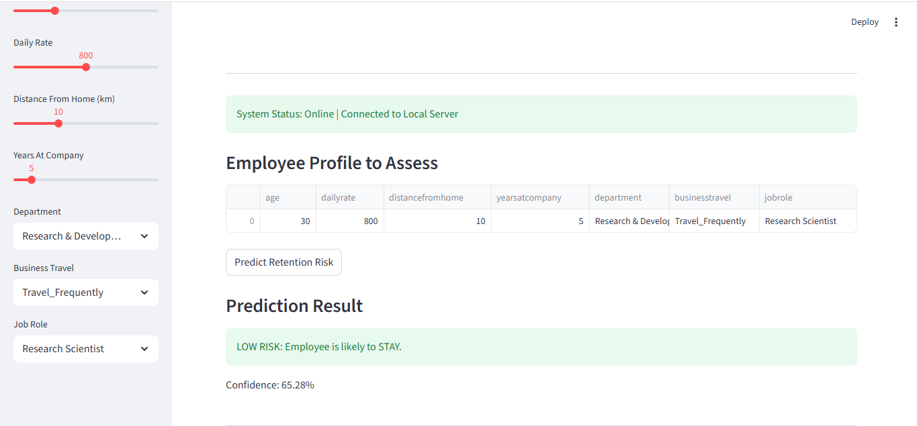Click the Prediction Result heading

(x=294, y=306)
